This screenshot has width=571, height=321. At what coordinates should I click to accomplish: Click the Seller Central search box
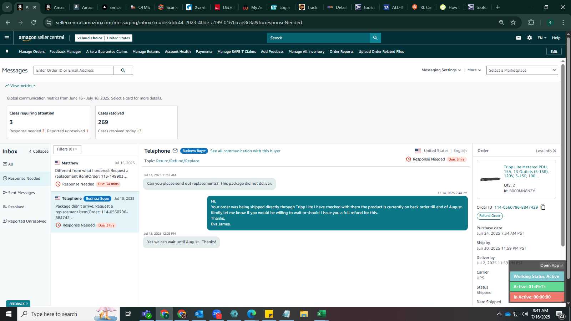(x=318, y=38)
